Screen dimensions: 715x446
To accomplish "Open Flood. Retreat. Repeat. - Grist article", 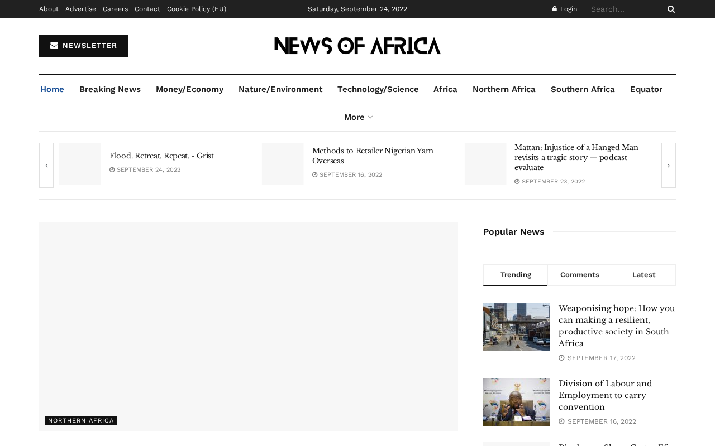I will 161,156.
